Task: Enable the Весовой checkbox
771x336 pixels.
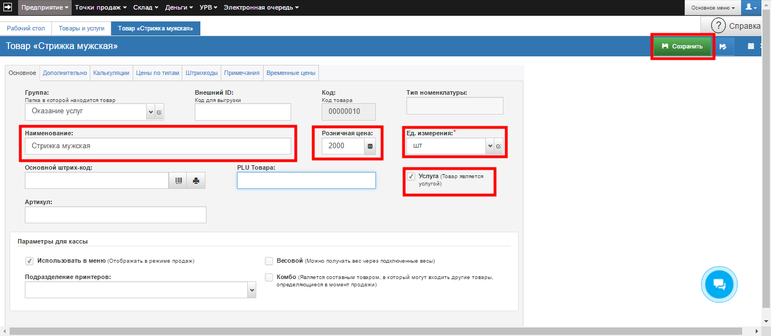Action: pyautogui.click(x=269, y=261)
